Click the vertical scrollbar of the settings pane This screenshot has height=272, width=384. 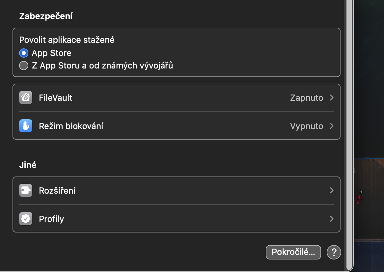click(x=349, y=132)
